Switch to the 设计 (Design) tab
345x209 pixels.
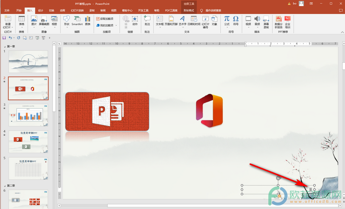[41, 10]
